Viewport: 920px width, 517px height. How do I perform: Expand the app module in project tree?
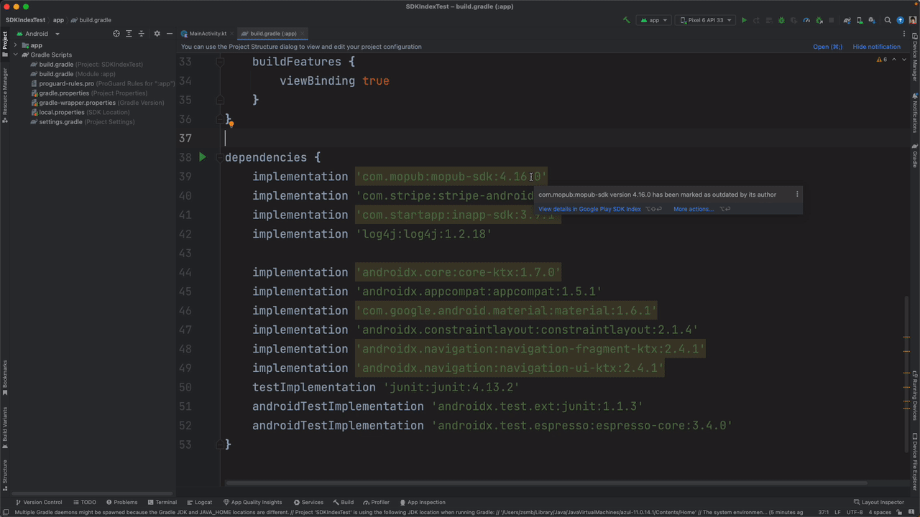[15, 45]
